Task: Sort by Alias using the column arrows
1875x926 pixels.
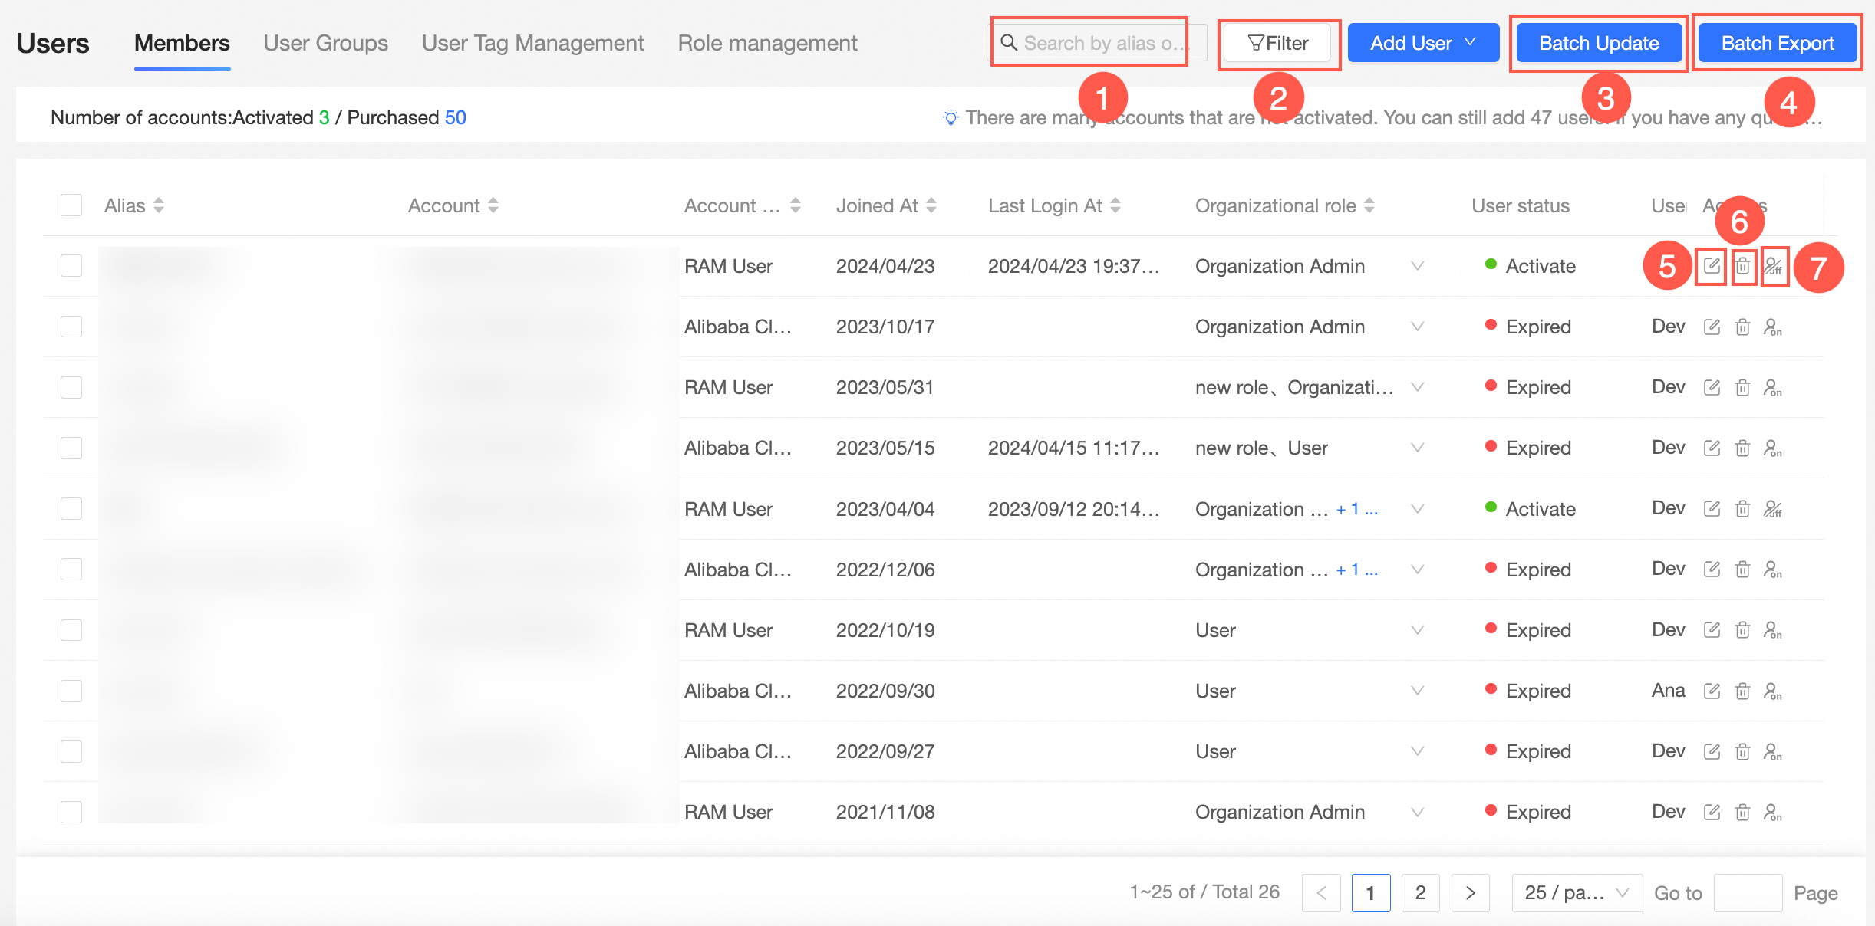Action: pyautogui.click(x=159, y=205)
